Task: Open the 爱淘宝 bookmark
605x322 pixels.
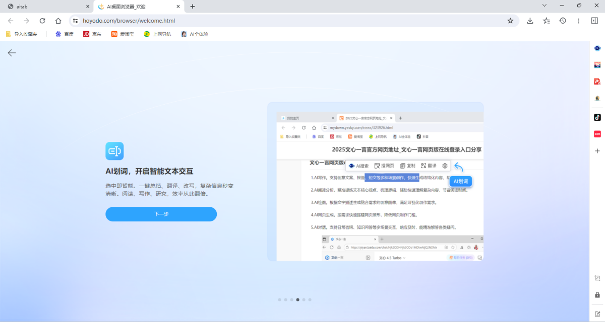Action: (x=123, y=34)
